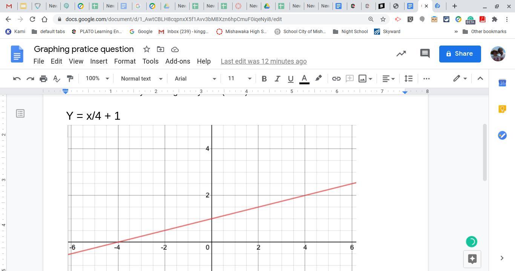Viewport: 515px width, 271px height.
Task: Toggle underline formatting
Action: tap(290, 79)
